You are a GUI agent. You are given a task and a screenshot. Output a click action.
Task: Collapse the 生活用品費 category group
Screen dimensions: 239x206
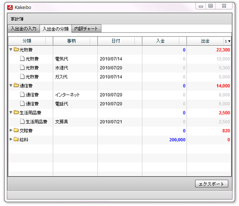coord(11,113)
